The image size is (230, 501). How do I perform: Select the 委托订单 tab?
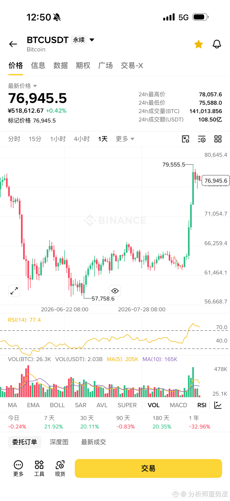[x=24, y=442]
